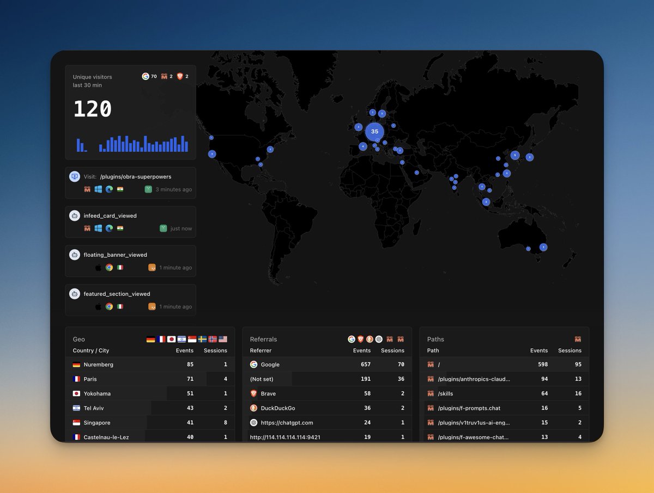
Task: Select the Yokohama row in Geo table
Action: pyautogui.click(x=150, y=393)
